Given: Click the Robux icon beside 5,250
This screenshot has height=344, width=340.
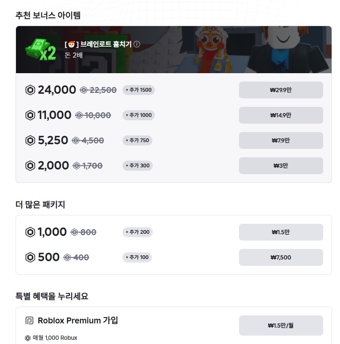Looking at the screenshot, I should click(x=30, y=140).
